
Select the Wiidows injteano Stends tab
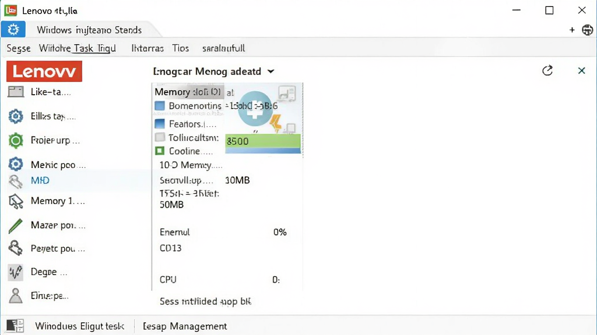[x=89, y=30]
